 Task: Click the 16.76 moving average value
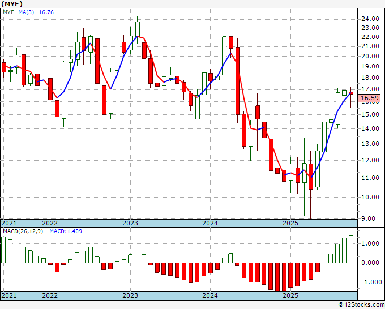(x=46, y=12)
